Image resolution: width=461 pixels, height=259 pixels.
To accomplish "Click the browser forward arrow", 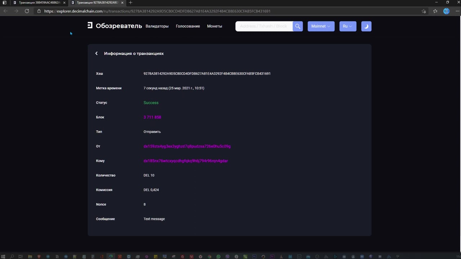I will [x=16, y=11].
